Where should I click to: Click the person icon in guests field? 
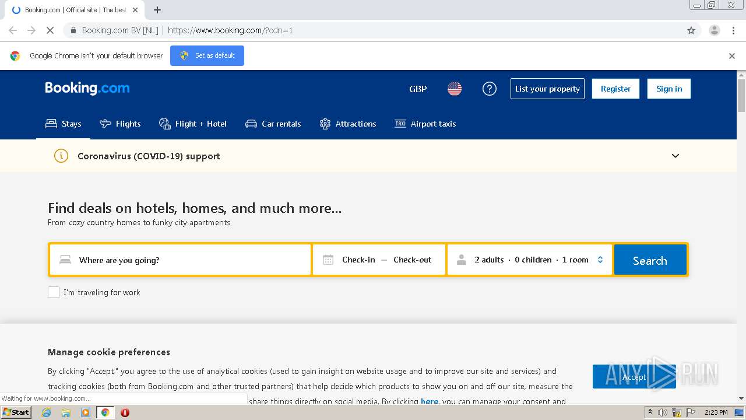(x=462, y=260)
